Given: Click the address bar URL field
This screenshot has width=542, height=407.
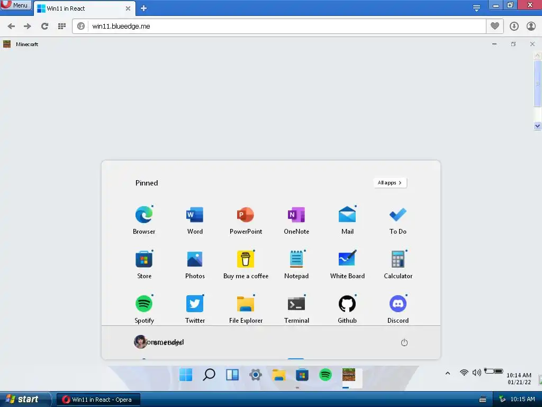Looking at the screenshot, I should [x=287, y=26].
